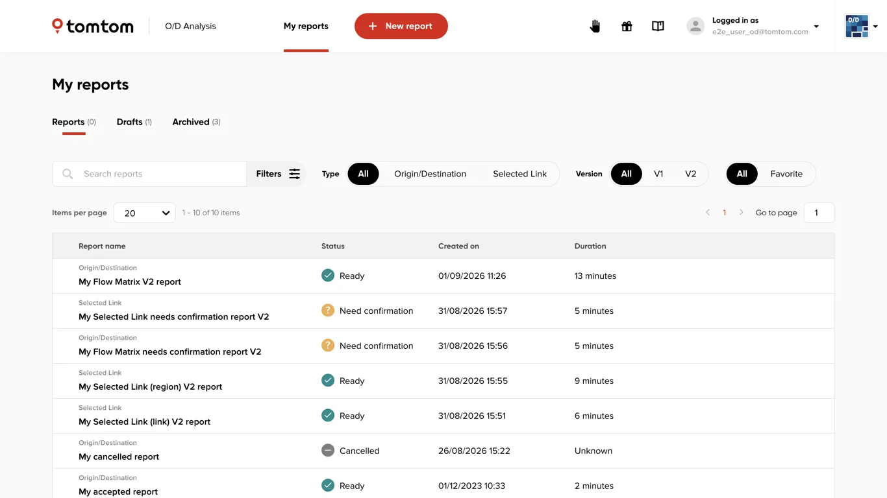The image size is (887, 498).
Task: Click question mark icon for Selected Link needs confirmation
Action: point(328,311)
